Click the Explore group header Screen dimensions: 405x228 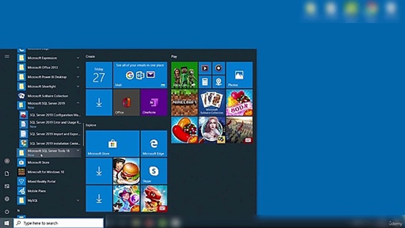(91, 125)
